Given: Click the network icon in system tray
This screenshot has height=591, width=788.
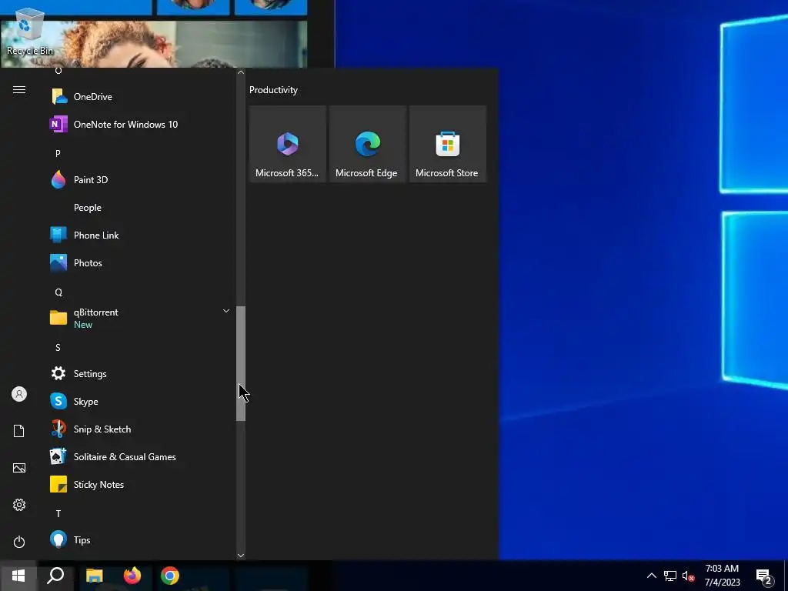Looking at the screenshot, I should [670, 576].
